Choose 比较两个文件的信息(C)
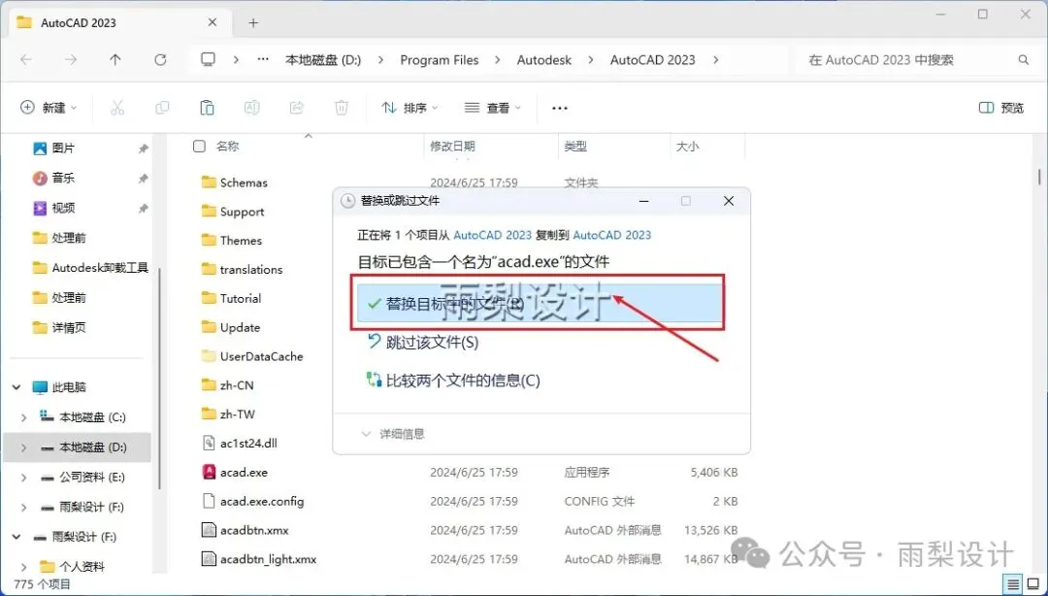Screen dimensions: 1048x596 click(x=452, y=381)
